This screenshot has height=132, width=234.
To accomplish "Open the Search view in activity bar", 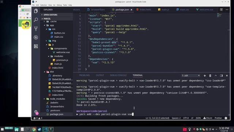I will (x=36, y=19).
